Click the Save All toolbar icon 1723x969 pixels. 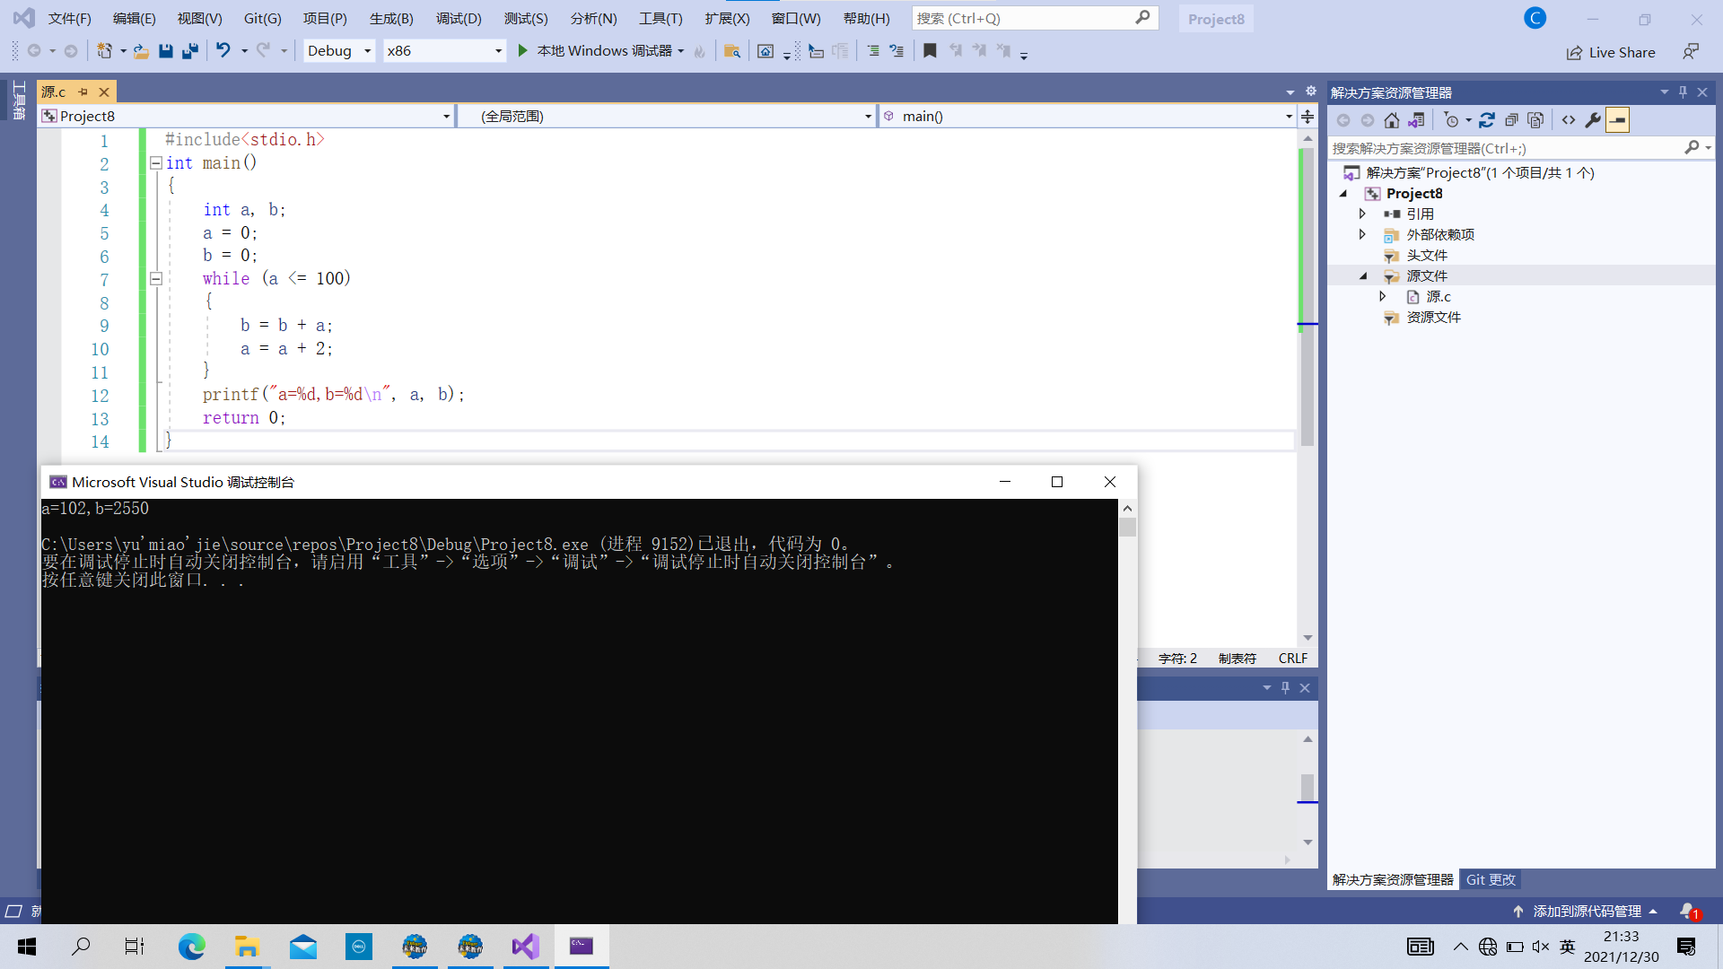pos(189,51)
